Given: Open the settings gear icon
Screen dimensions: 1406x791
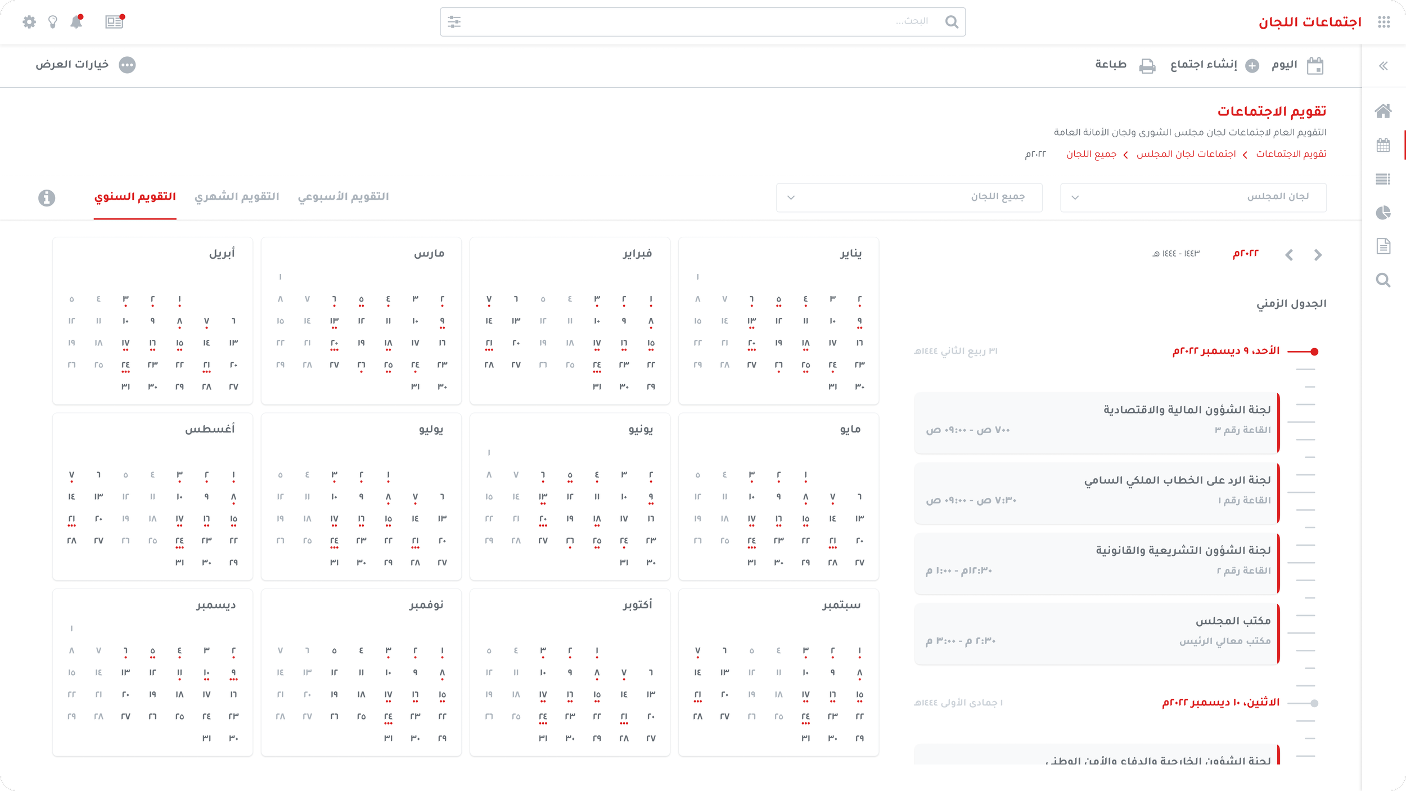Looking at the screenshot, I should 29,22.
